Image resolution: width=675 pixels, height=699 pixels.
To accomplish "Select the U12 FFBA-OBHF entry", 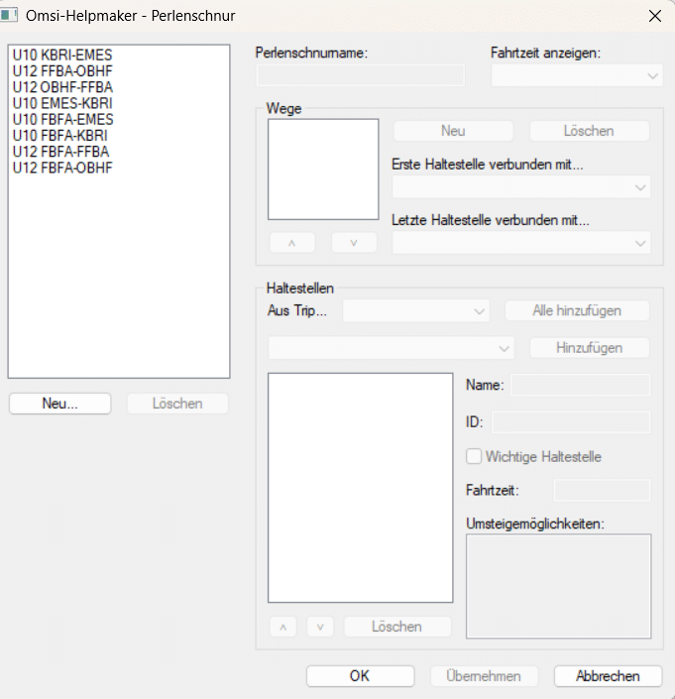I will coord(62,71).
